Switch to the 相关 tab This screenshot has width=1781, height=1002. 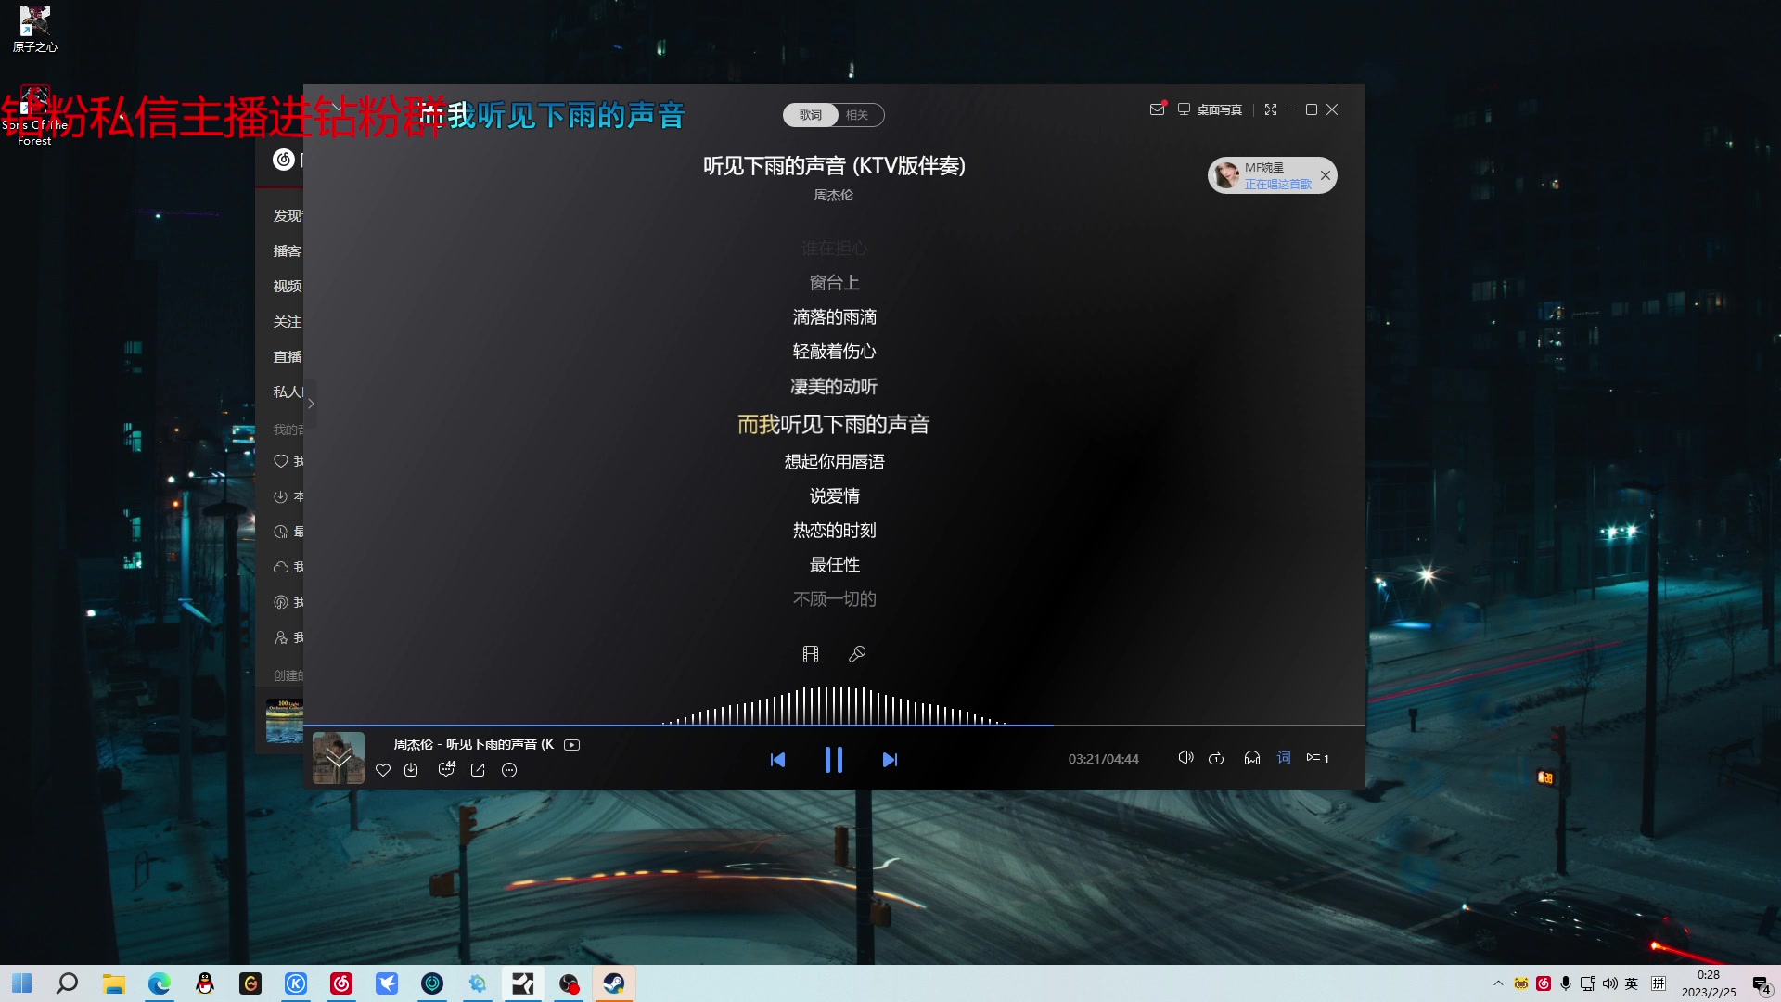click(x=856, y=115)
